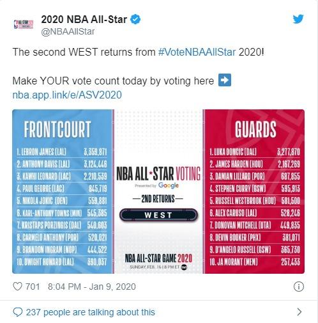Image resolution: width=318 pixels, height=323 pixels.
Task: Open the West voting returns image
Action: pyautogui.click(x=158, y=191)
